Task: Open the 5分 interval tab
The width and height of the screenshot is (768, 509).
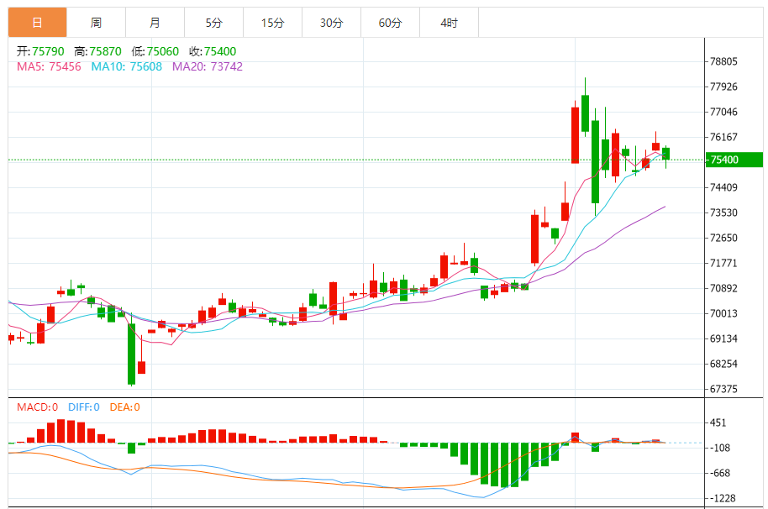Action: coord(213,23)
